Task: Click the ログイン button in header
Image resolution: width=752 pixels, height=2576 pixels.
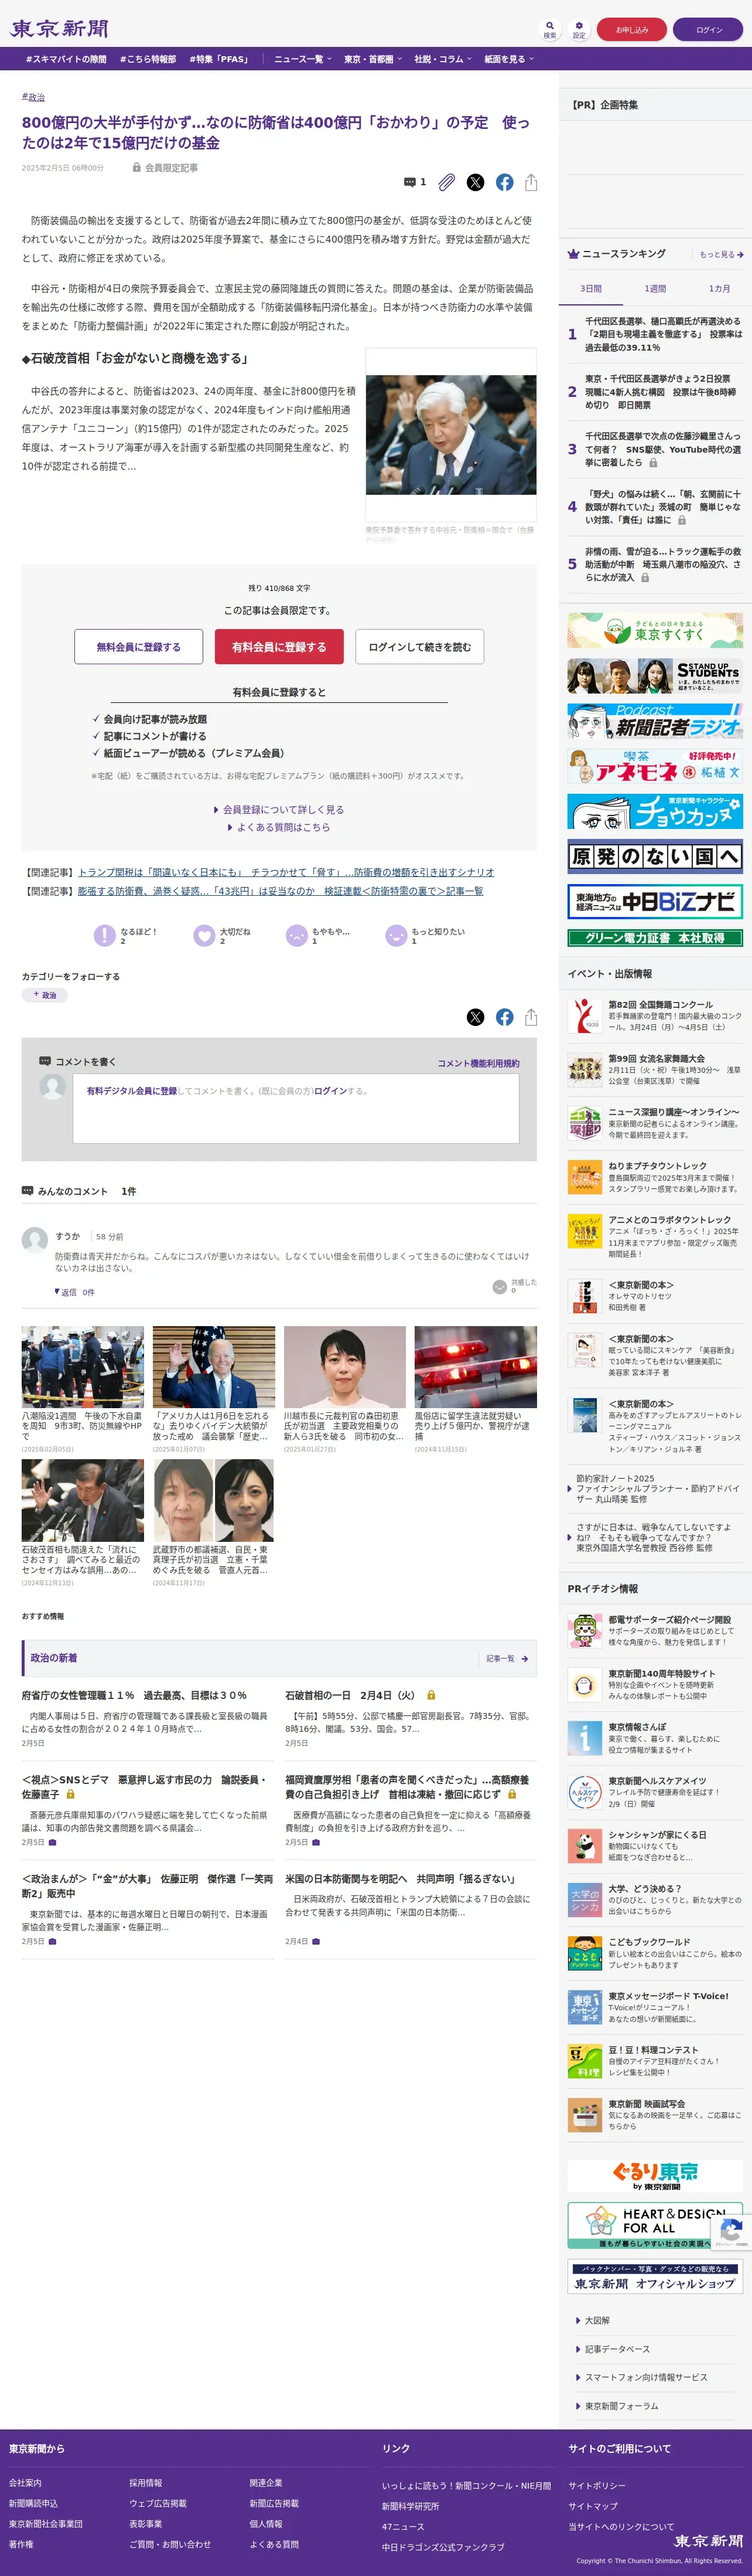Action: pyautogui.click(x=708, y=30)
